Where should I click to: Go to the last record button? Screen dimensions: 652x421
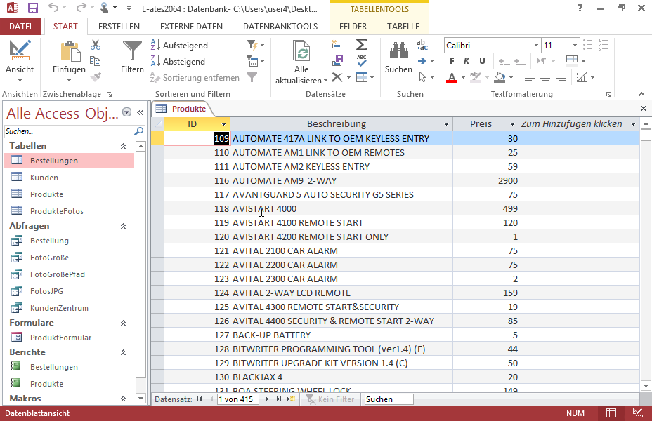[x=279, y=399]
